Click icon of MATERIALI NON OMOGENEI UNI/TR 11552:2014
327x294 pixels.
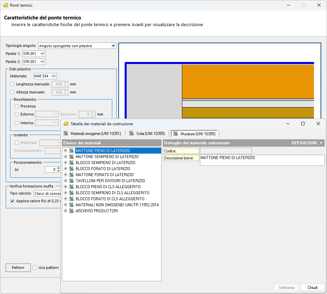(x=71, y=205)
